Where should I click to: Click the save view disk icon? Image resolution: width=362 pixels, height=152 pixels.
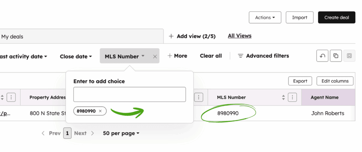pyautogui.click(x=349, y=56)
